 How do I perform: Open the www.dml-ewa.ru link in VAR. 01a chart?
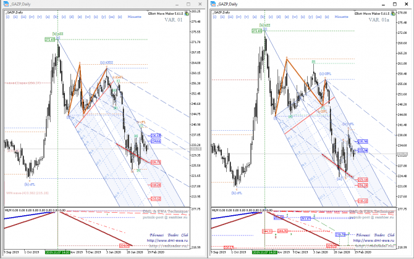tap(374, 240)
